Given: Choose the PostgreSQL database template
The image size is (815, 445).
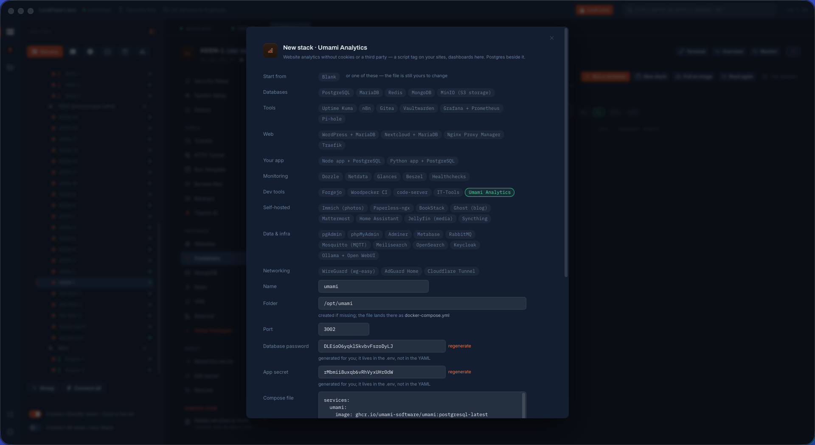Looking at the screenshot, I should pos(336,92).
